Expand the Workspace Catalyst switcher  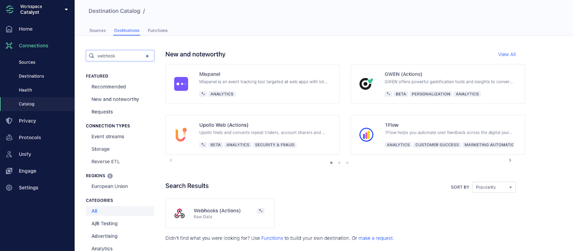(66, 10)
